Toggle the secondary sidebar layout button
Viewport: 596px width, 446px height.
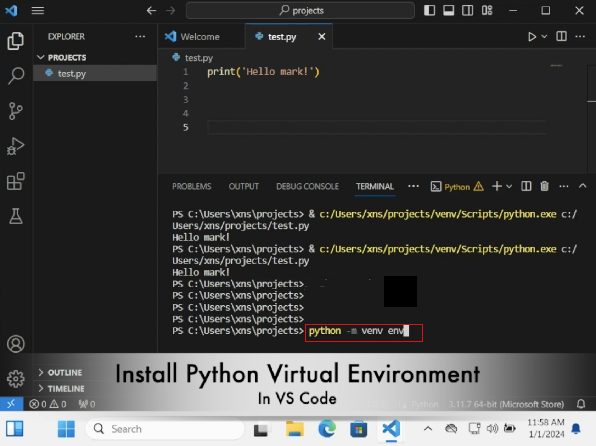pos(468,10)
